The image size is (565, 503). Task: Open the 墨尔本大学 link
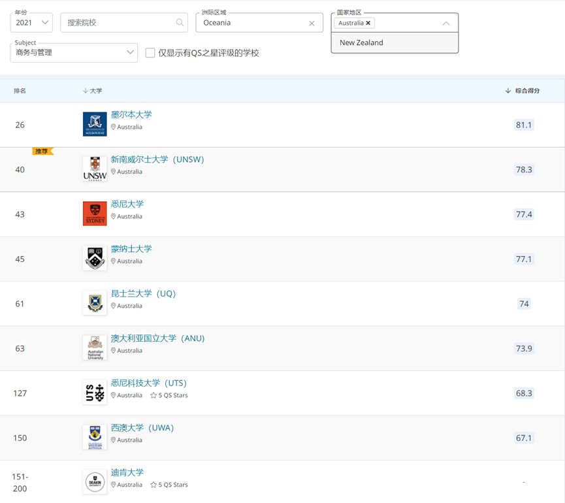(x=131, y=114)
